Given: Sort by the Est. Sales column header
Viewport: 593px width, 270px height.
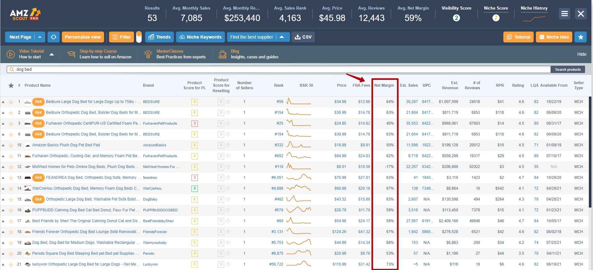Looking at the screenshot, I should pyautogui.click(x=409, y=85).
